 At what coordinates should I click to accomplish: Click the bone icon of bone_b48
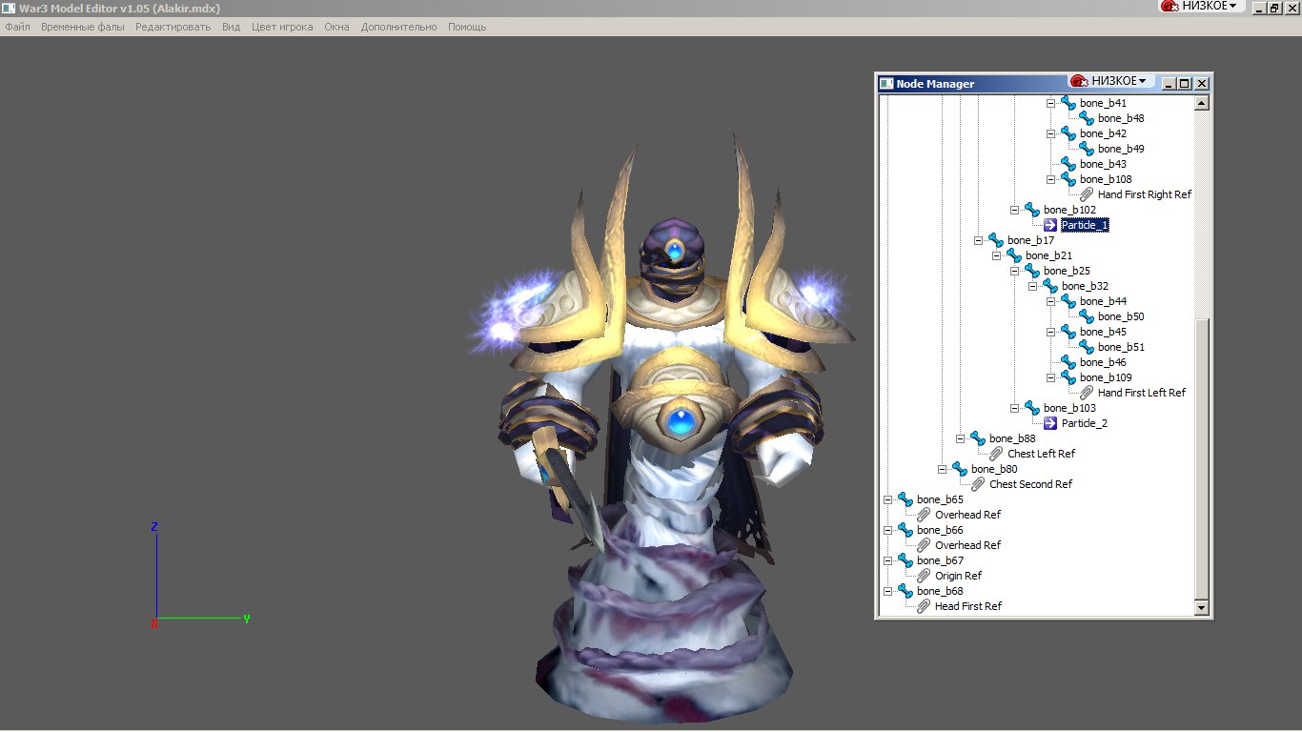(x=1087, y=118)
